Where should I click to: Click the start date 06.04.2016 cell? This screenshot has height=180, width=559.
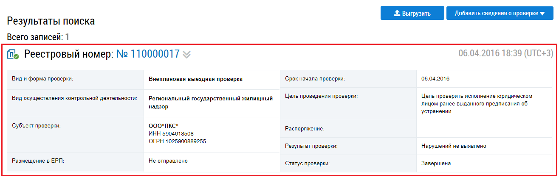coord(435,79)
